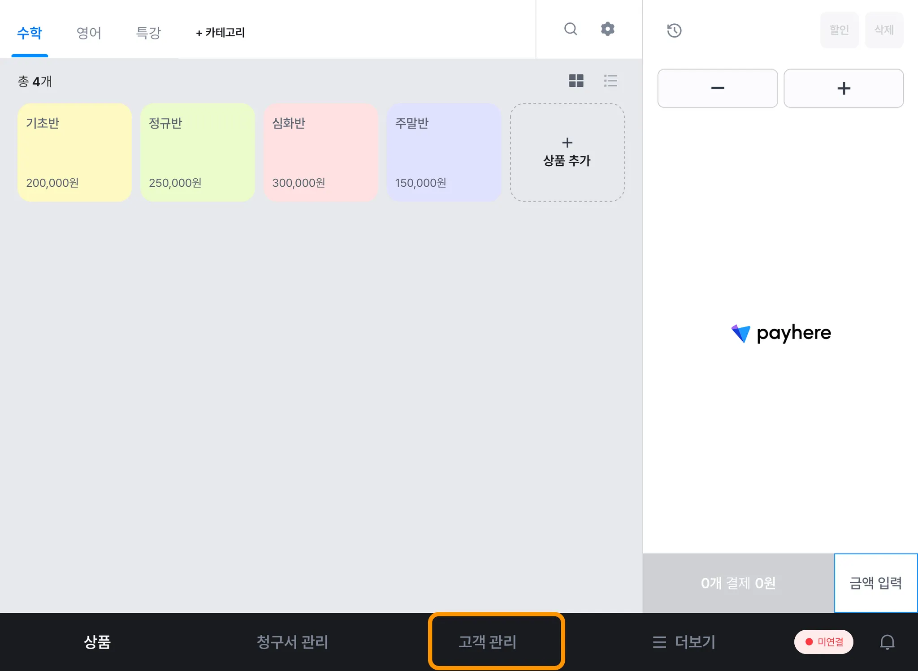Select the yellow 기초반 product card

(x=74, y=152)
